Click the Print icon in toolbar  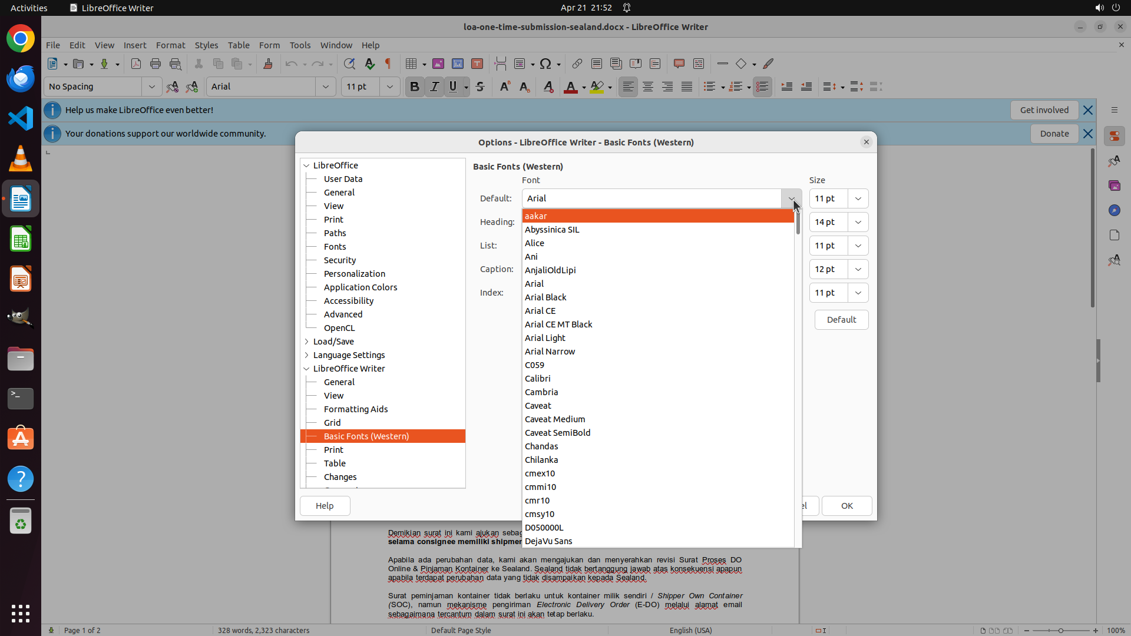156,64
